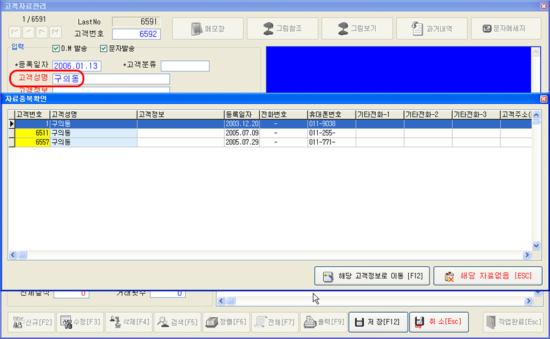
Task: Cancel with 취 소[Esc] button
Action: 439,322
